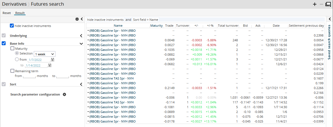Open the calendar picker beside the from date
This screenshot has height=127, width=333.
pos(53,60)
